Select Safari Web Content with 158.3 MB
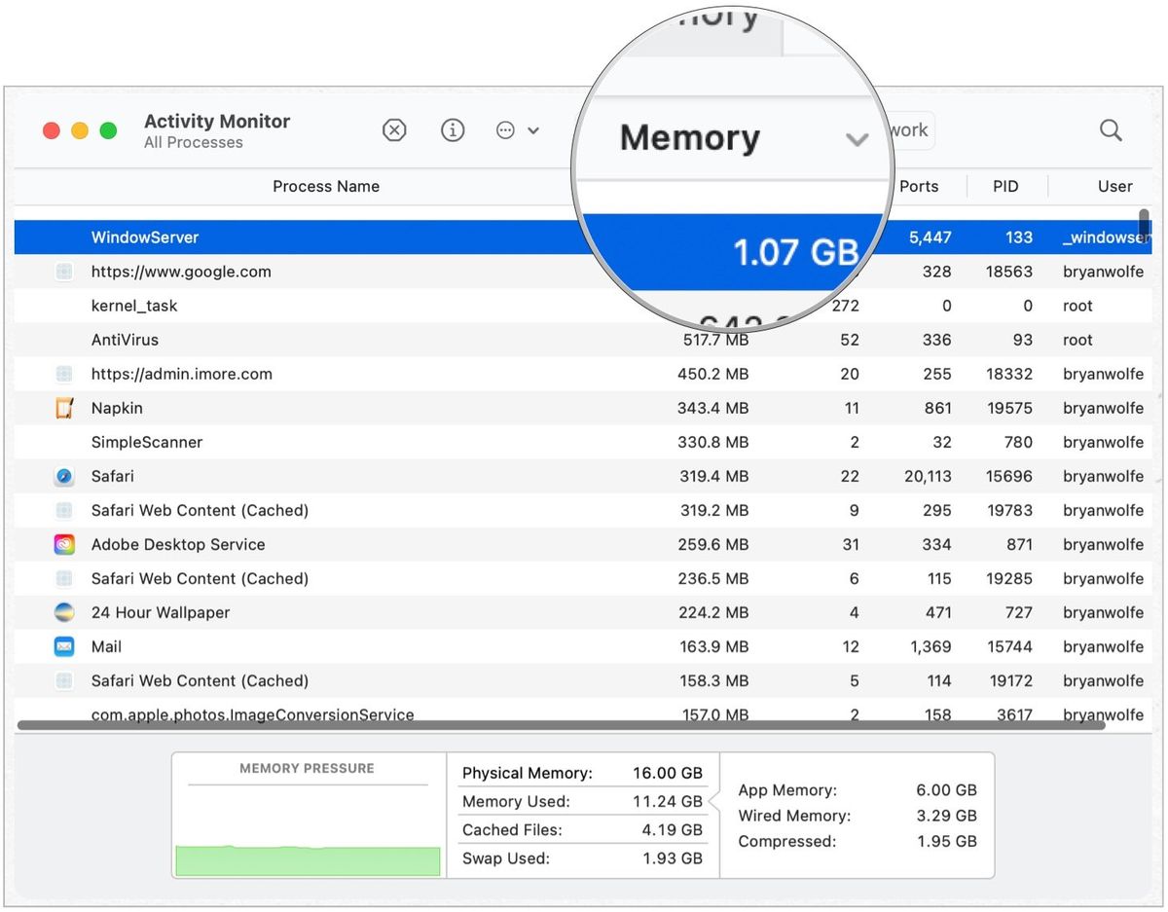 pos(200,680)
